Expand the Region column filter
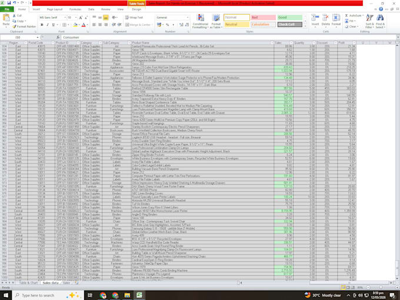400x300 pixels. (25, 43)
